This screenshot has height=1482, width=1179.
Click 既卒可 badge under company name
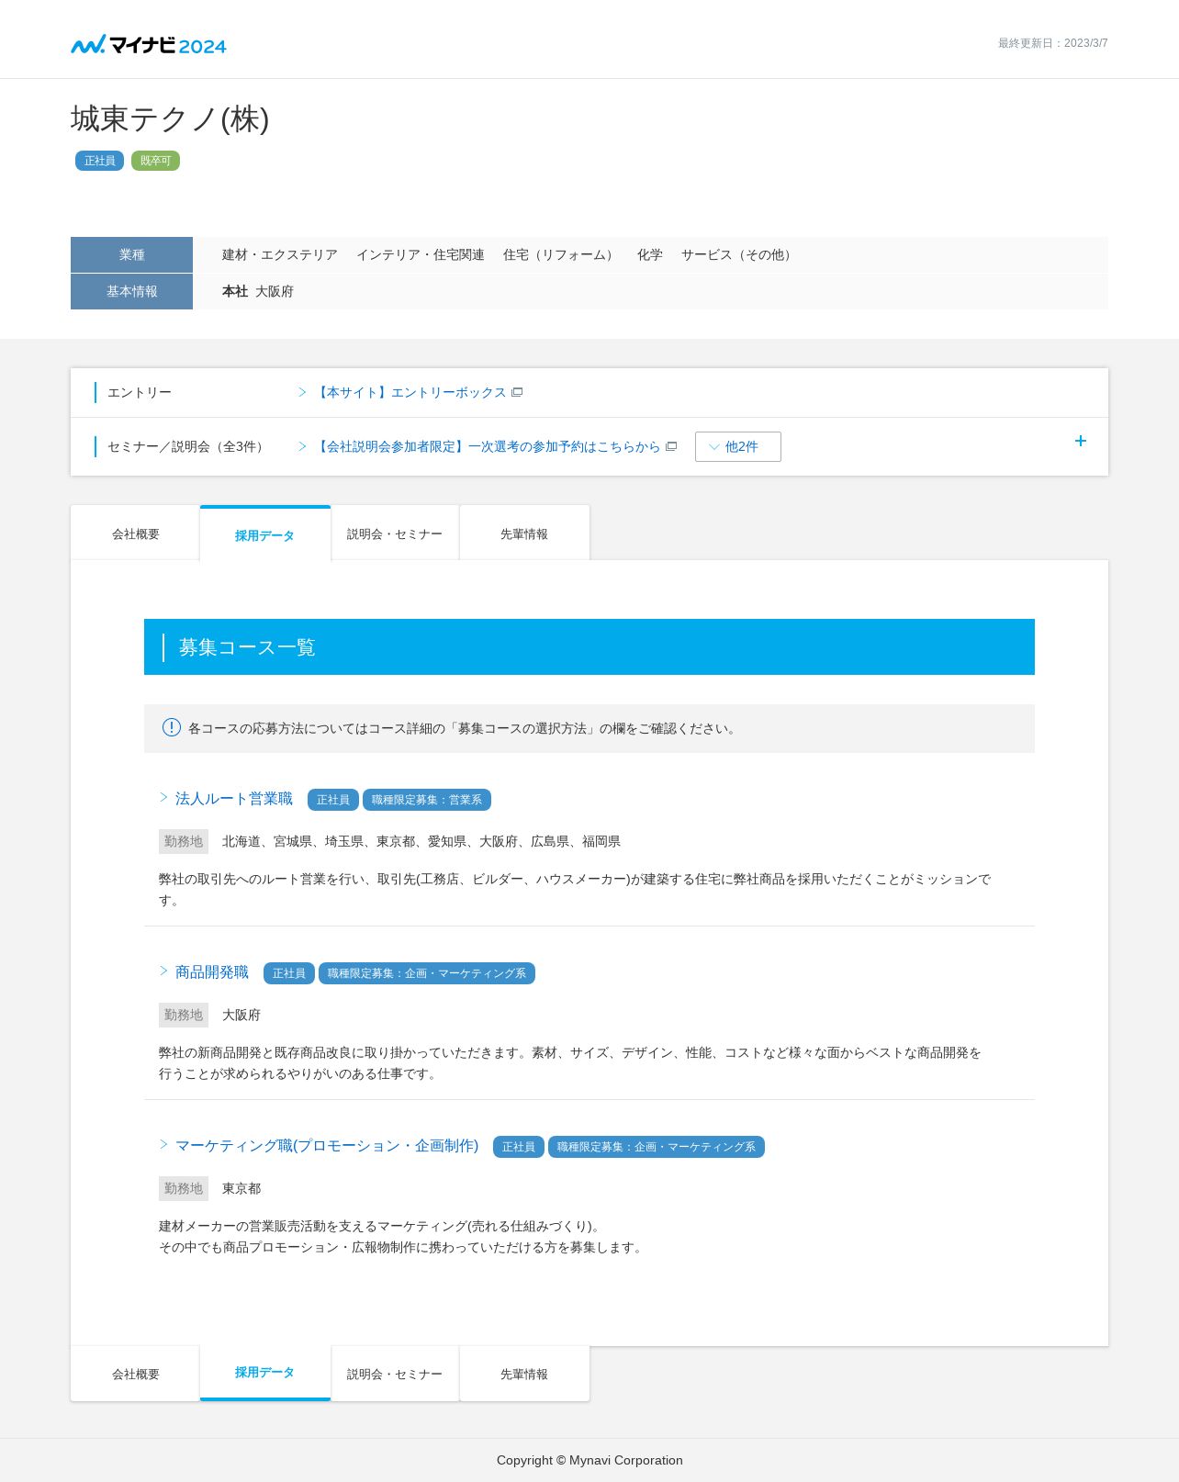pos(155,161)
